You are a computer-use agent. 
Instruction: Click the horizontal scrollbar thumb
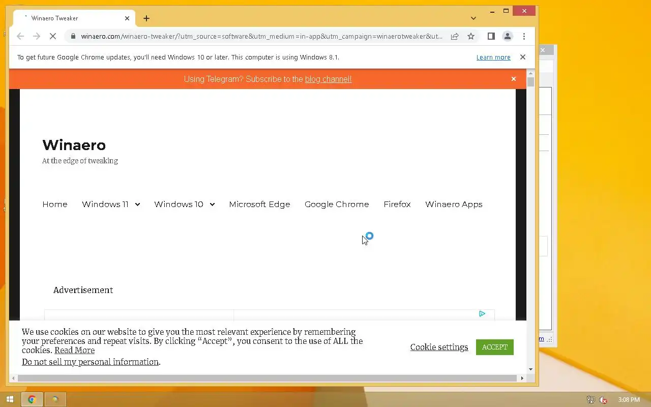[x=267, y=378]
